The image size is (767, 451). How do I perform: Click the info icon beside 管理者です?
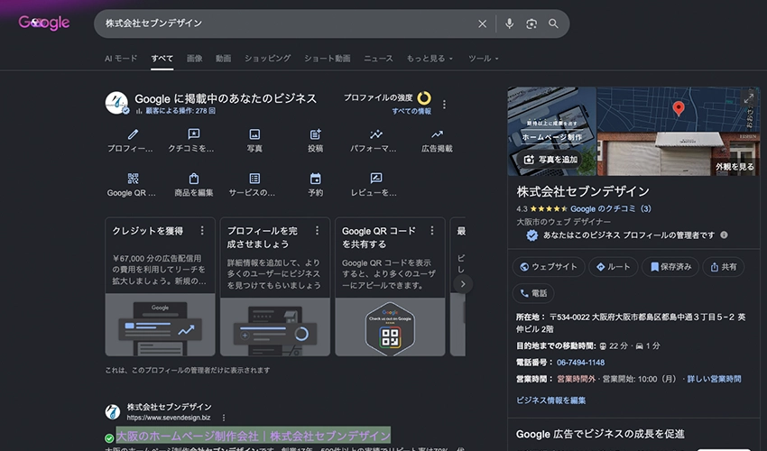pyautogui.click(x=724, y=235)
